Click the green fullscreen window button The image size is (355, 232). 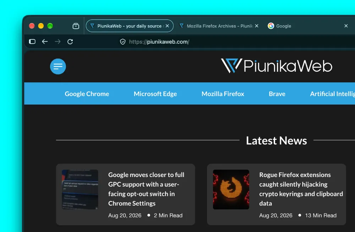click(x=50, y=26)
